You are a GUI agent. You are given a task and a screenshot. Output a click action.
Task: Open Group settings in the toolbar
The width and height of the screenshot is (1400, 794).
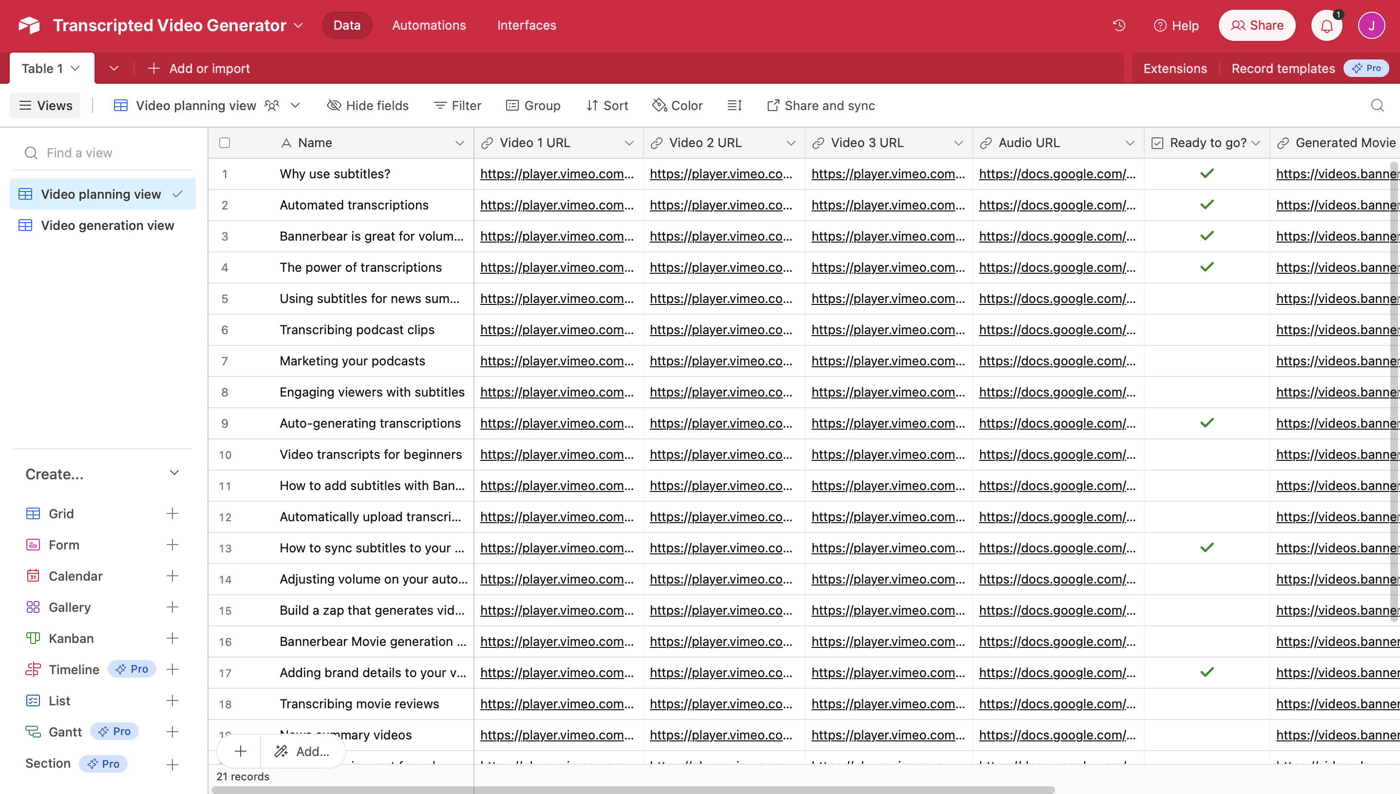(533, 105)
